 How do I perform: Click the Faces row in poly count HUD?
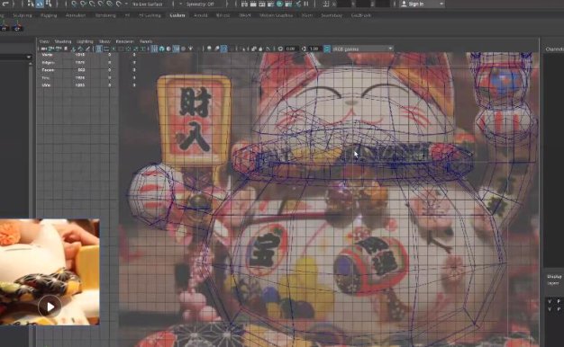[x=88, y=70]
